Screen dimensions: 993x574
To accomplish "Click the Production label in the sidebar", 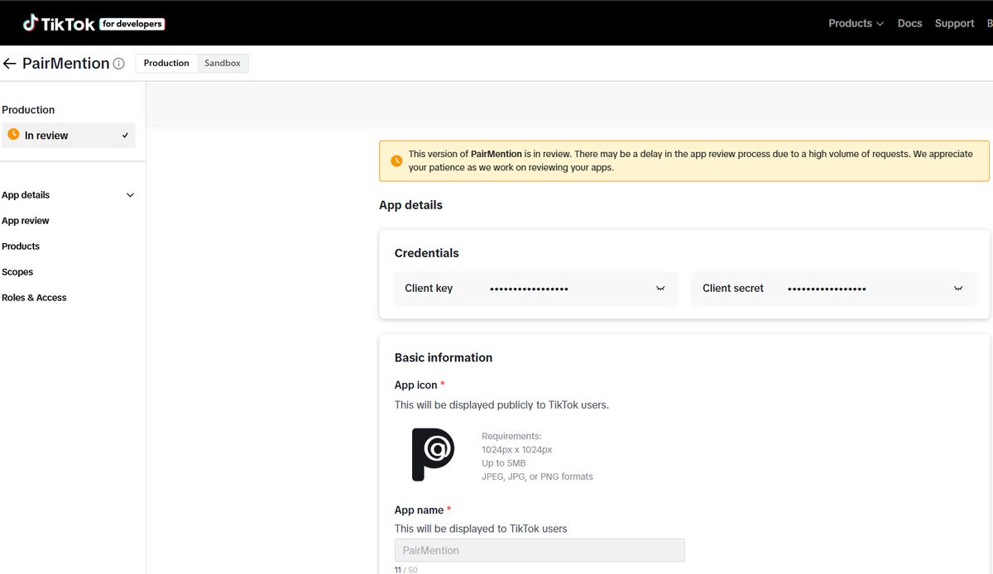I will (x=28, y=110).
